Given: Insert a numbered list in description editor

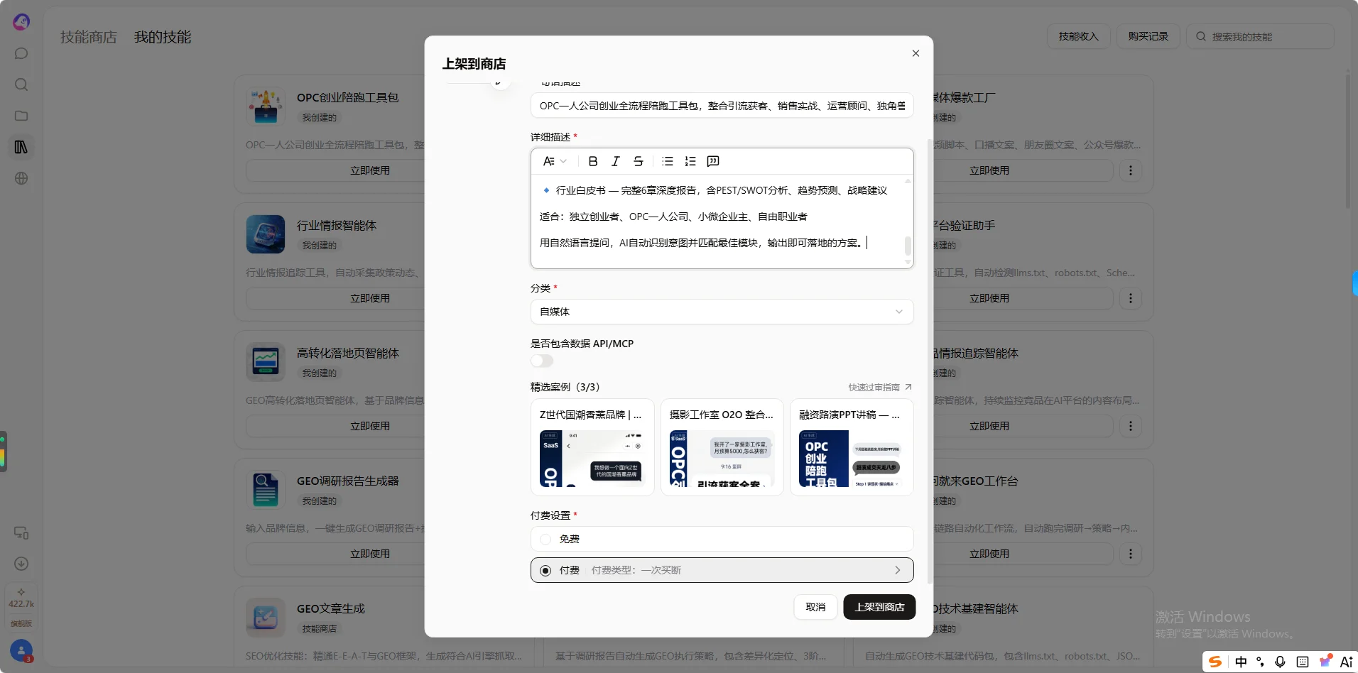Looking at the screenshot, I should point(690,161).
